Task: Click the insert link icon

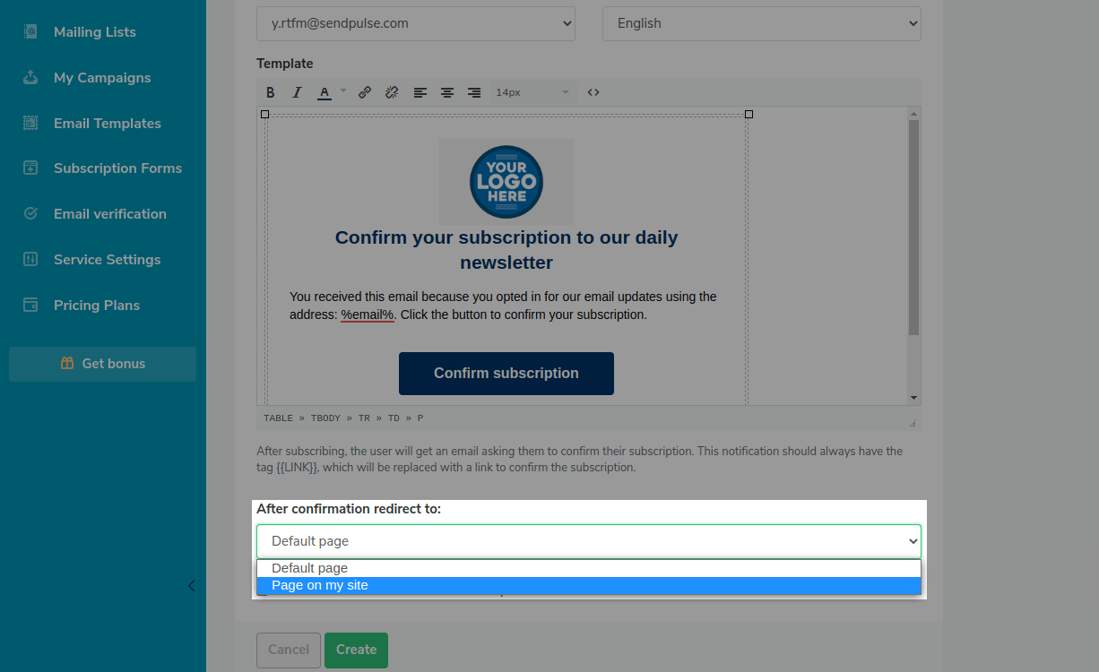Action: coord(365,92)
